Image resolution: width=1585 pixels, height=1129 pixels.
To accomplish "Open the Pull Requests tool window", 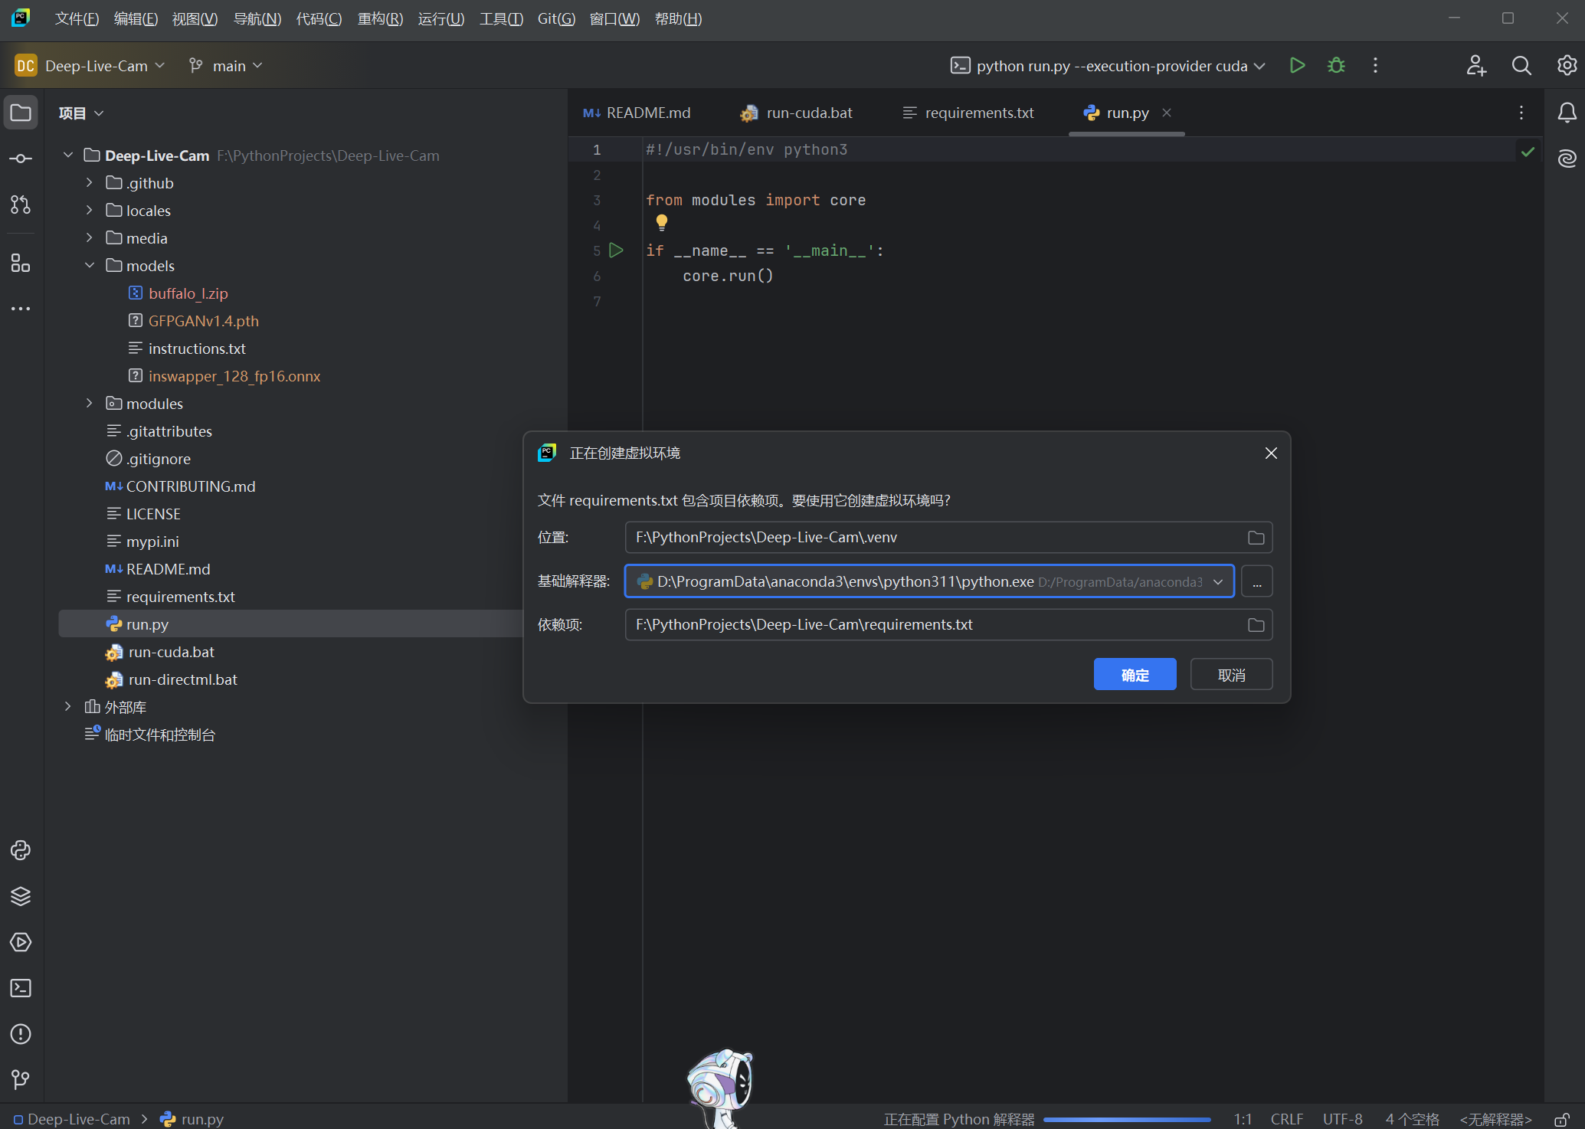I will [x=21, y=205].
